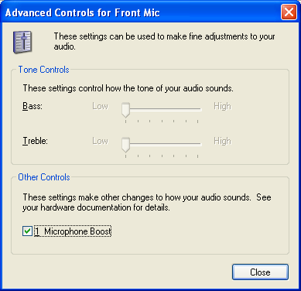Screen dimensions: 301x291
Task: Click the Close button
Action: [260, 272]
